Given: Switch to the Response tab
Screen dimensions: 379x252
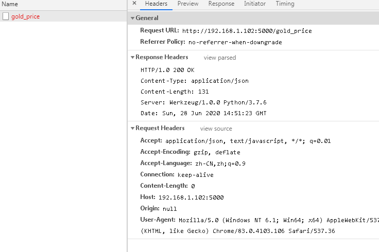Looking at the screenshot, I should (221, 4).
